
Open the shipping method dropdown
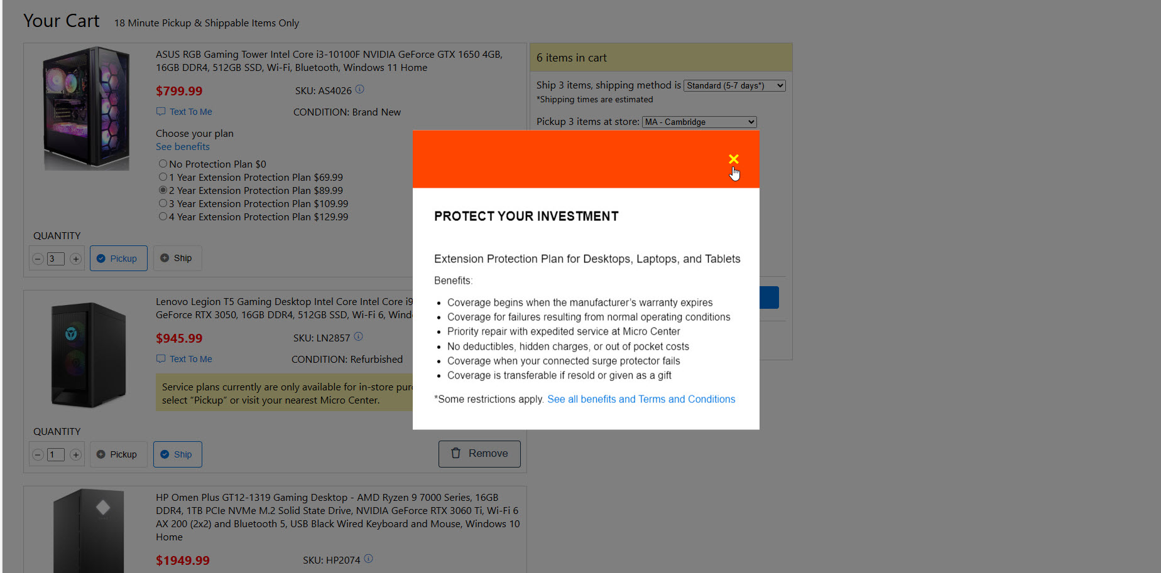pos(734,86)
